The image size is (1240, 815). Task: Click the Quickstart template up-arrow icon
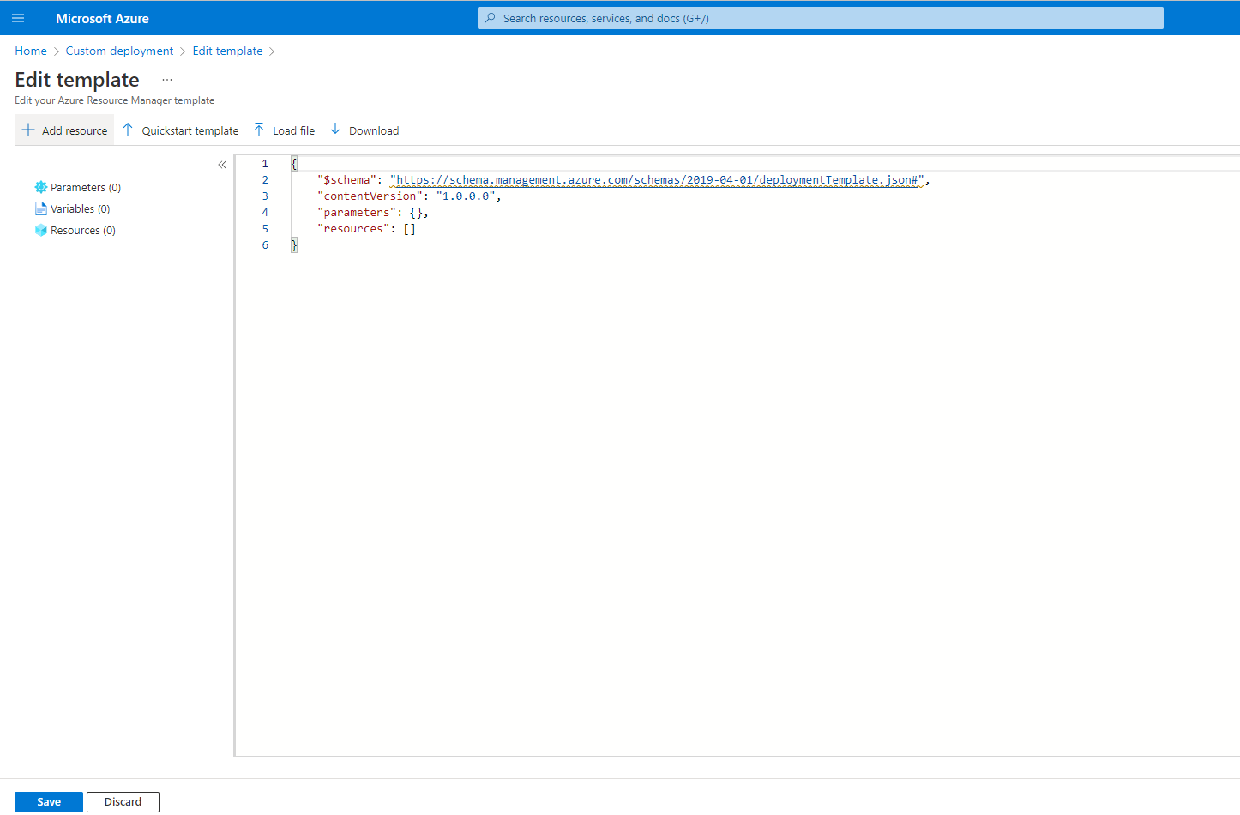pos(128,130)
